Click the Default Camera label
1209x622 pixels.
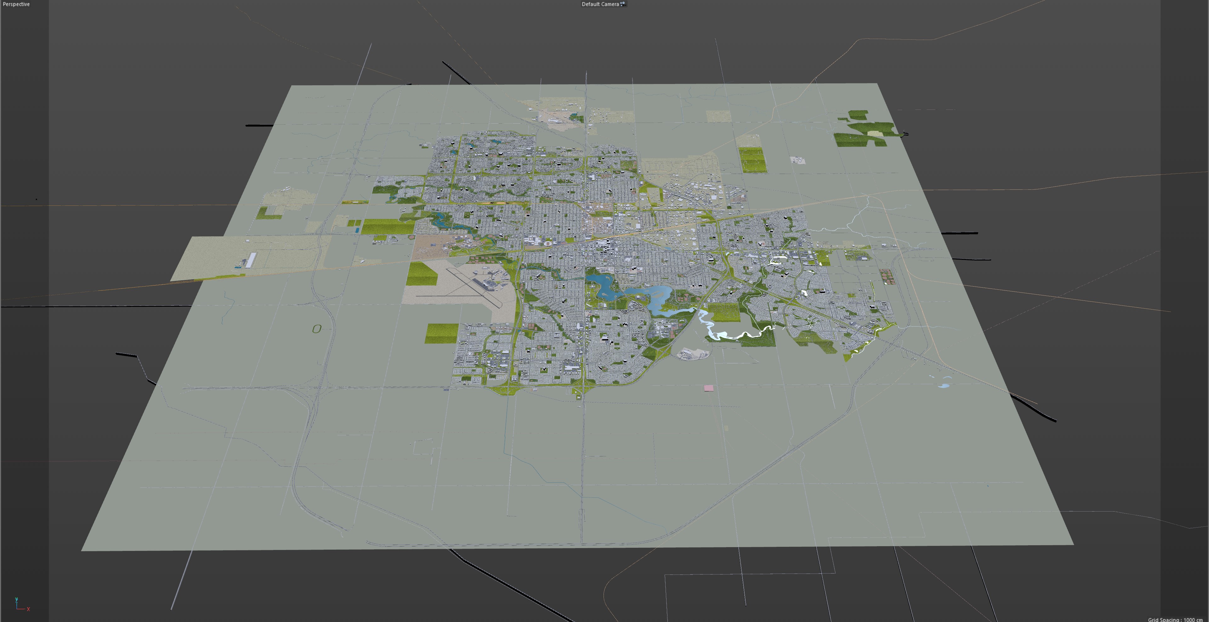pyautogui.click(x=600, y=4)
